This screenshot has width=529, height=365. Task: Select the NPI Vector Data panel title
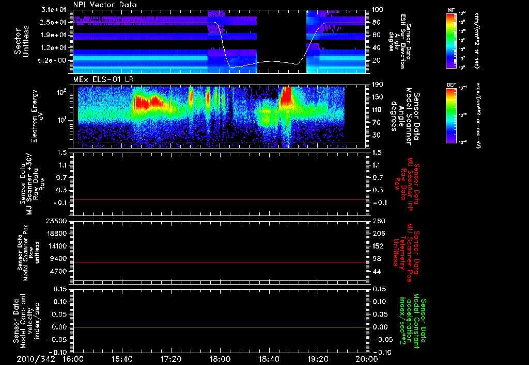click(x=105, y=5)
